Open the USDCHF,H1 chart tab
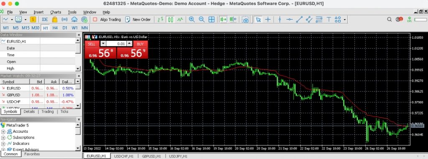This screenshot has height=159, width=428. pyautogui.click(x=124, y=156)
